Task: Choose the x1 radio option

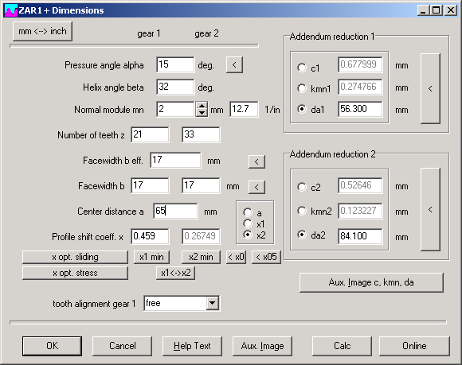Action: pyautogui.click(x=248, y=223)
